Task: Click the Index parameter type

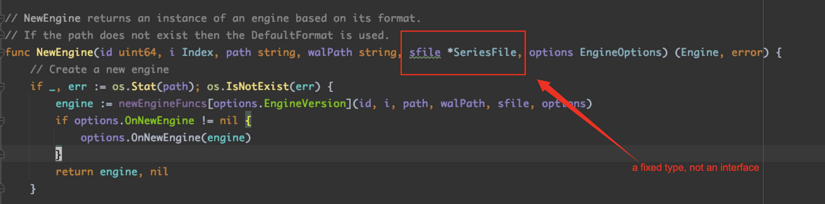Action: click(x=198, y=52)
